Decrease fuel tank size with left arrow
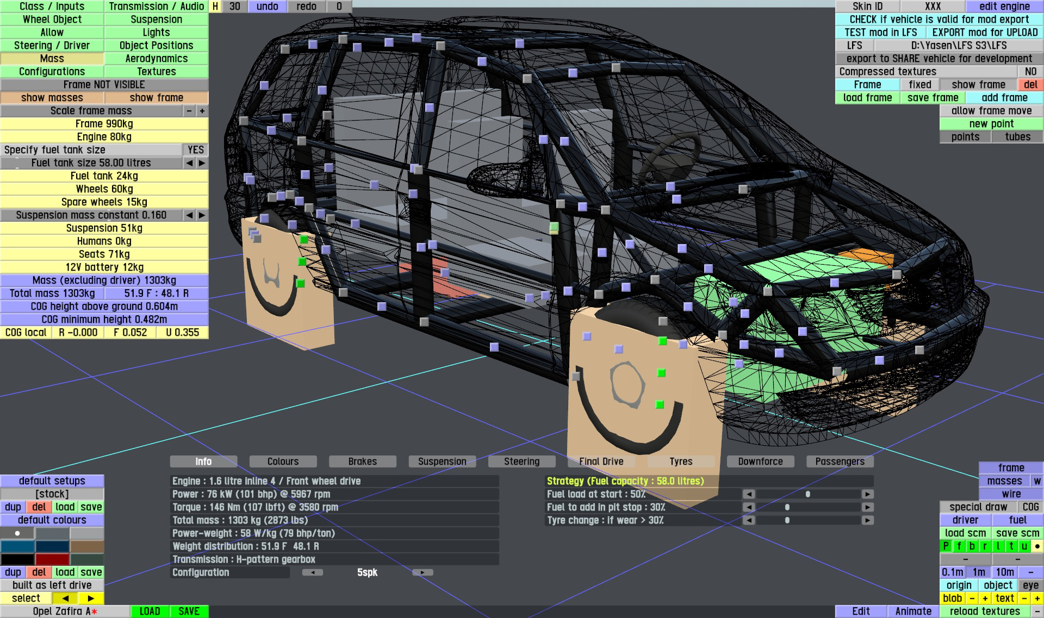The image size is (1044, 618). tap(189, 163)
